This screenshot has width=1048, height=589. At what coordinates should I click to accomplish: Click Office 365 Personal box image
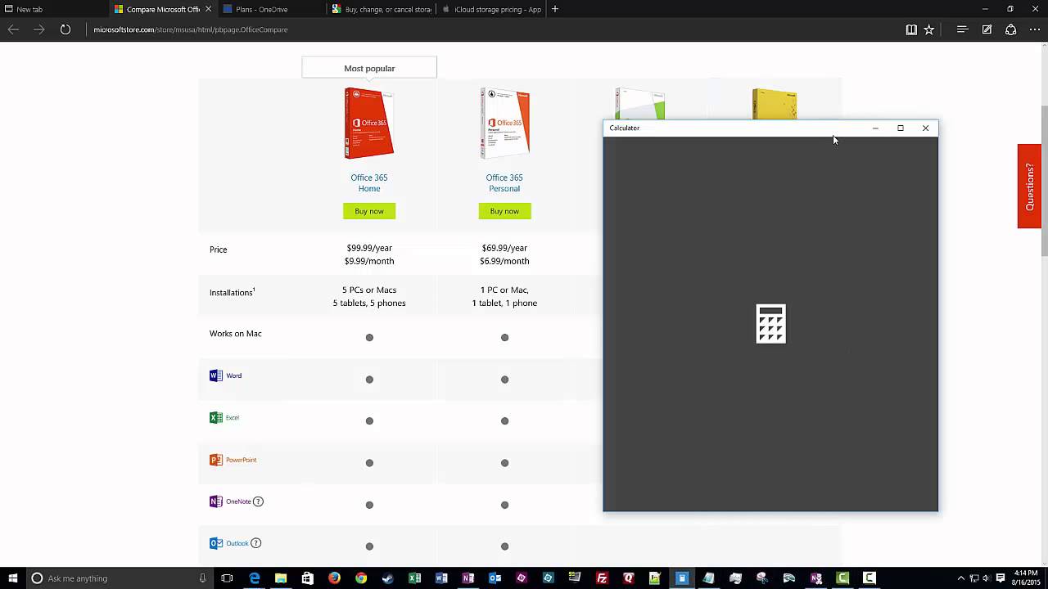coord(504,123)
